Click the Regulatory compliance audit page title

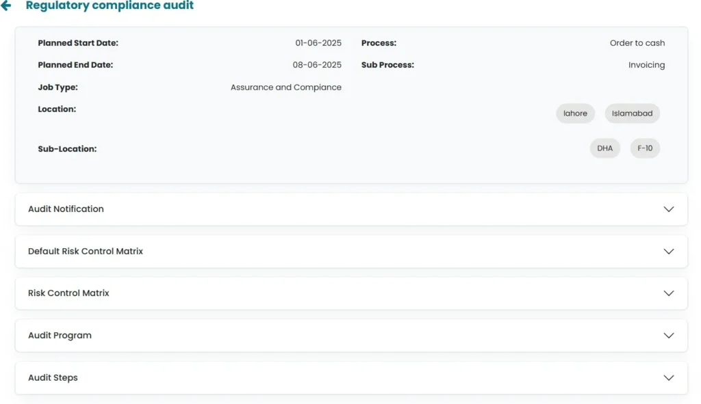pyautogui.click(x=110, y=6)
